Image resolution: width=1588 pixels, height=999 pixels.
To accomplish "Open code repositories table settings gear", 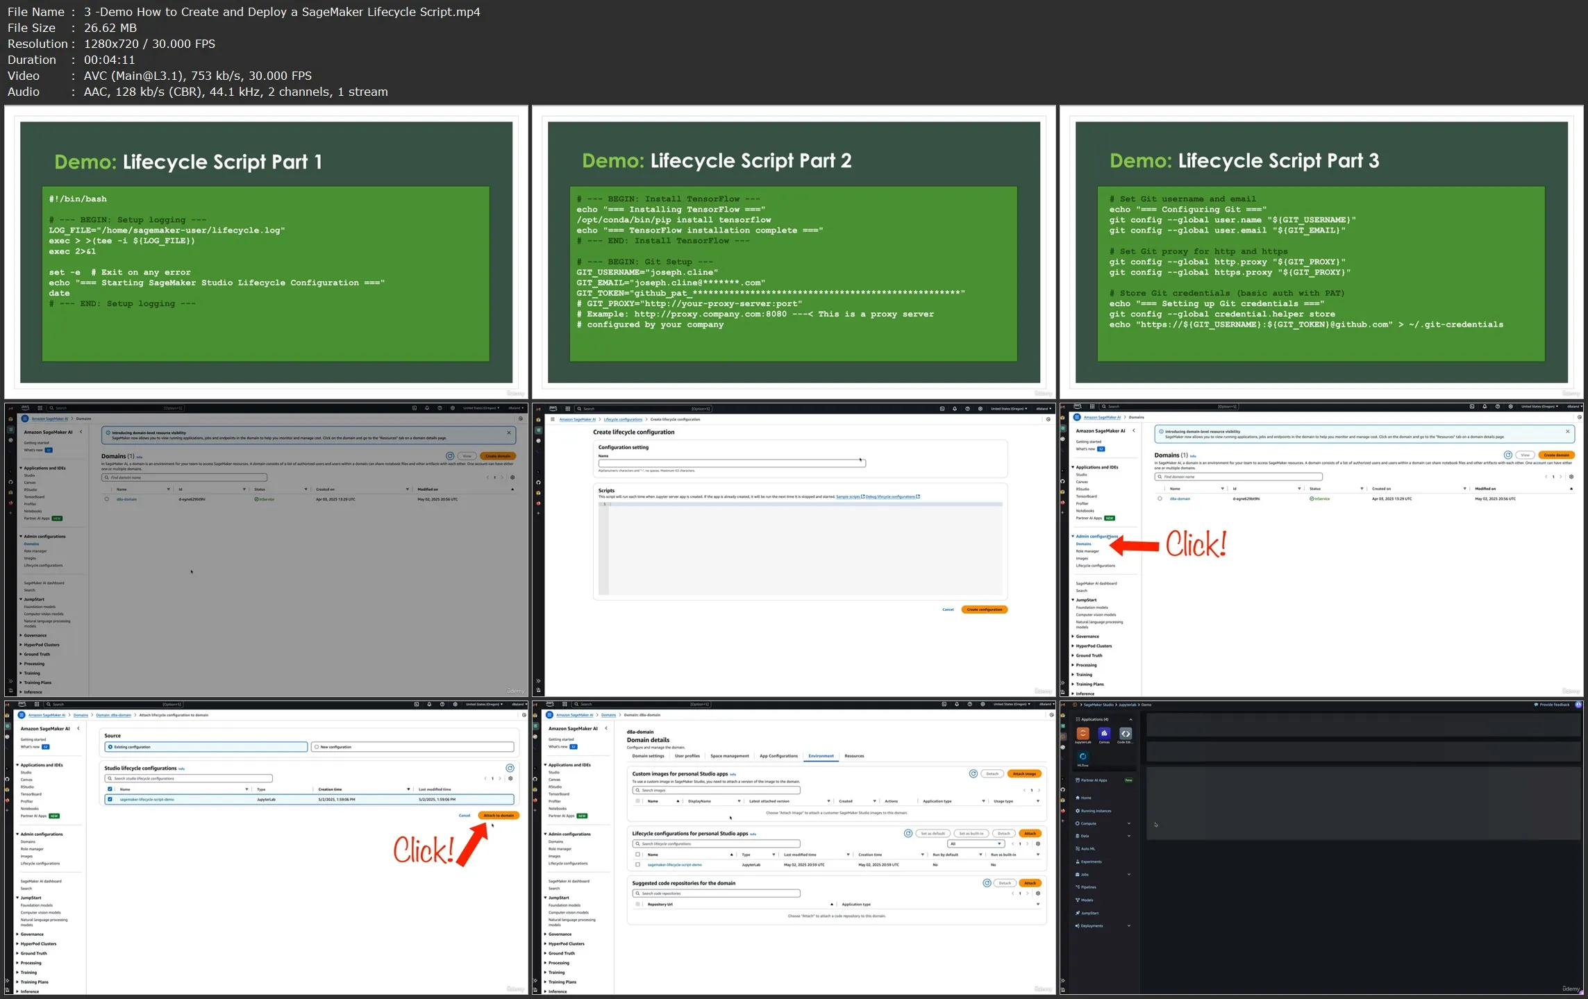I will click(x=1038, y=893).
